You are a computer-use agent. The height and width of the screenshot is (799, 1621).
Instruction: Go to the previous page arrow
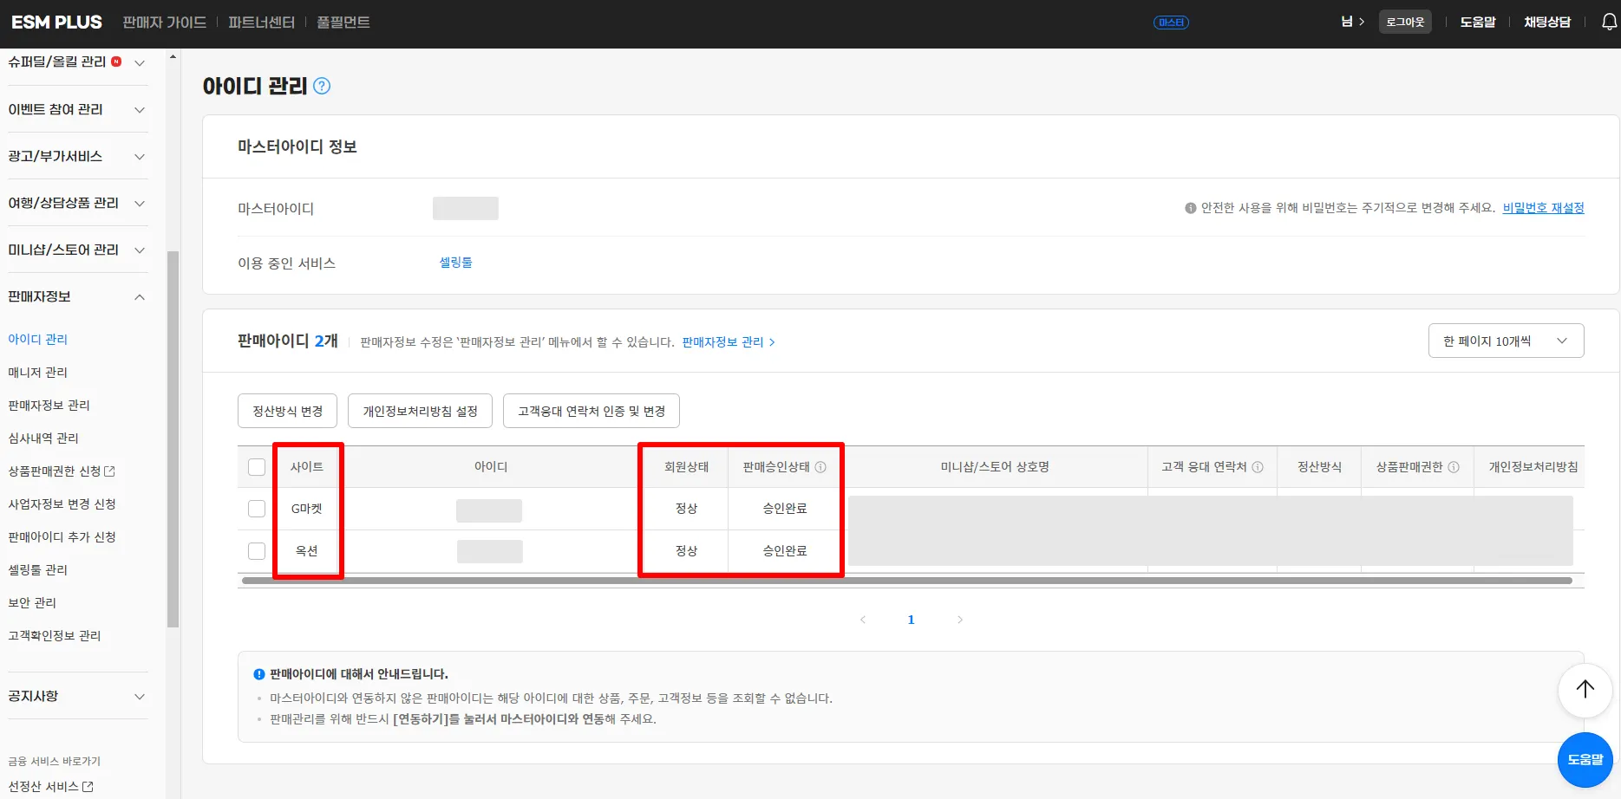(x=863, y=620)
